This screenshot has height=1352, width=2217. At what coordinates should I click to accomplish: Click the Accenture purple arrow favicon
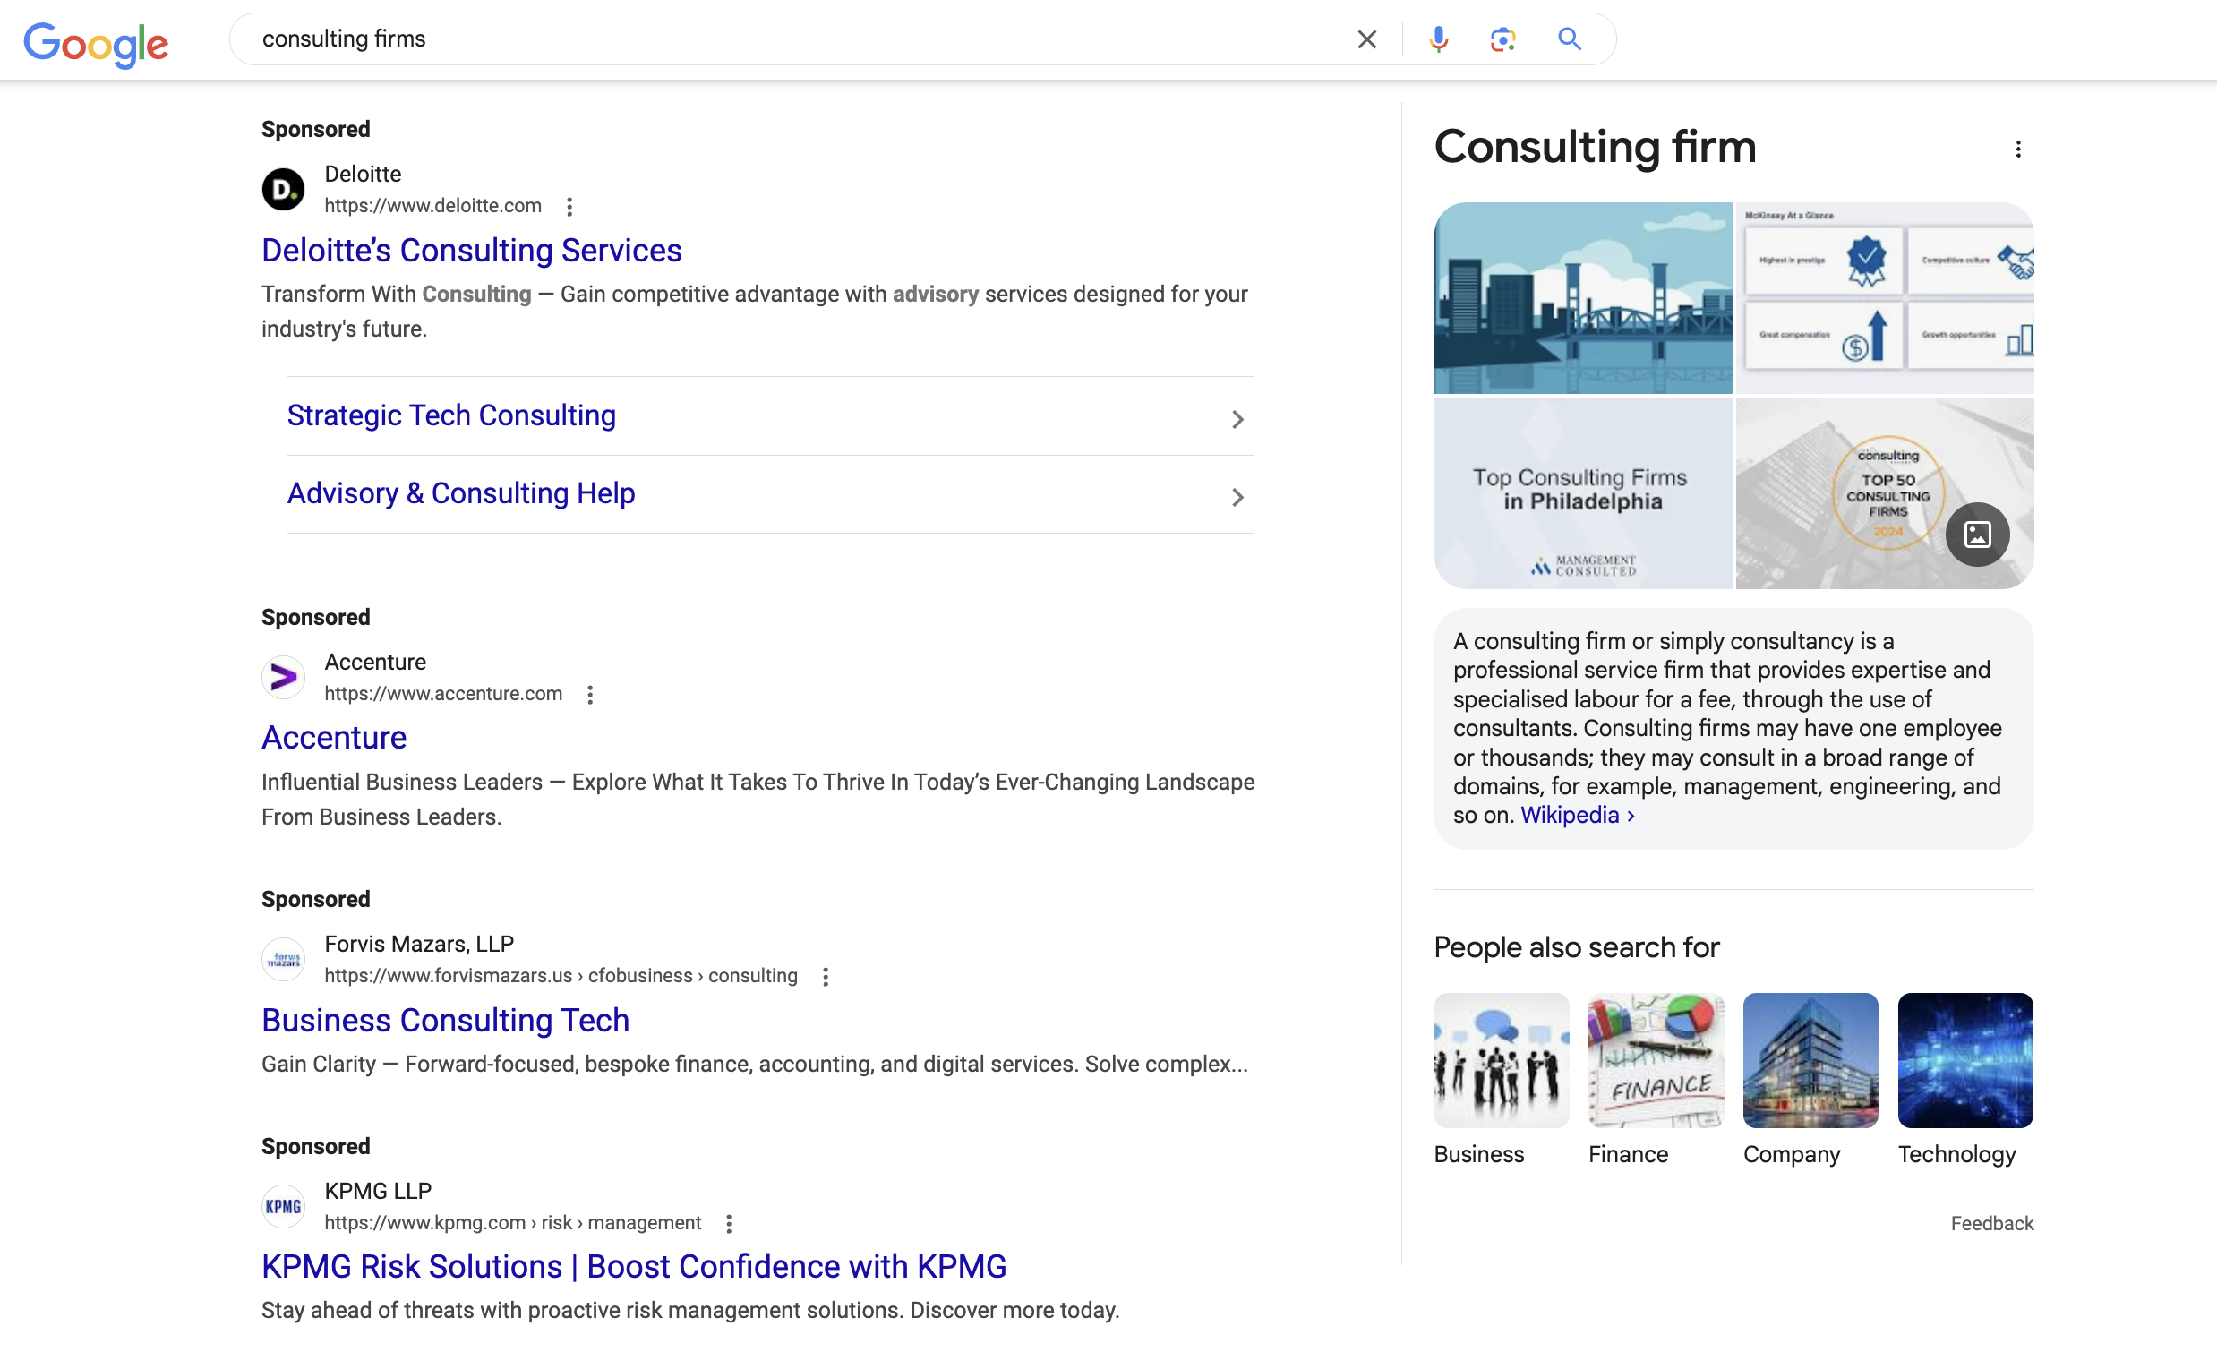point(284,678)
